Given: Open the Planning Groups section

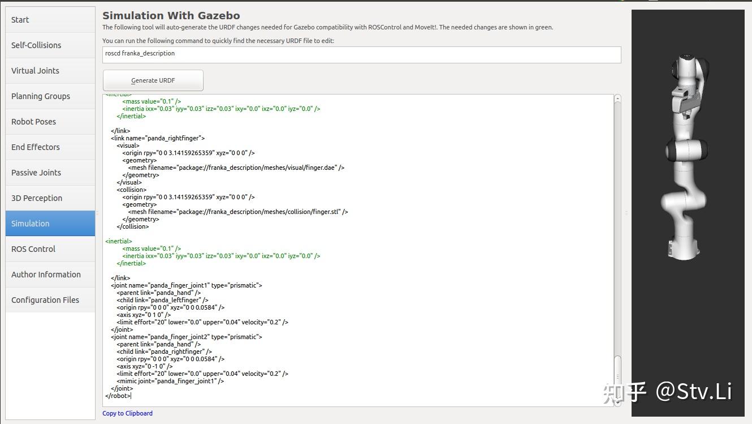Looking at the screenshot, I should (x=50, y=96).
